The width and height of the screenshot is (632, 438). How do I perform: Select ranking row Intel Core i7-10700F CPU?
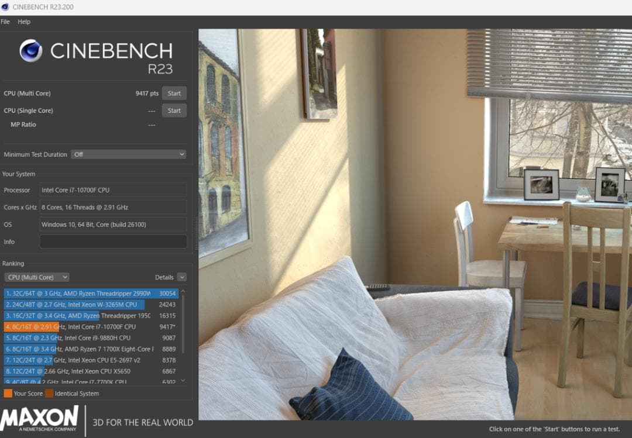click(91, 327)
